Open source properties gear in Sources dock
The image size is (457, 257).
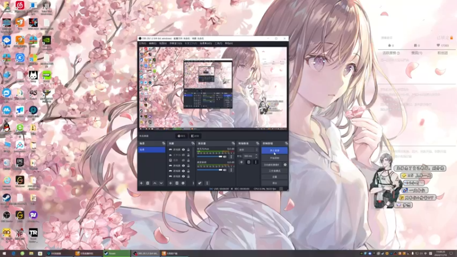183,183
